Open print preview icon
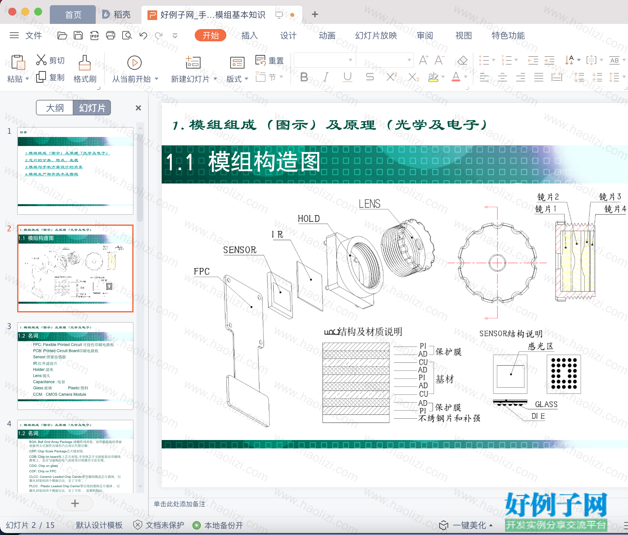628x535 pixels. click(127, 36)
